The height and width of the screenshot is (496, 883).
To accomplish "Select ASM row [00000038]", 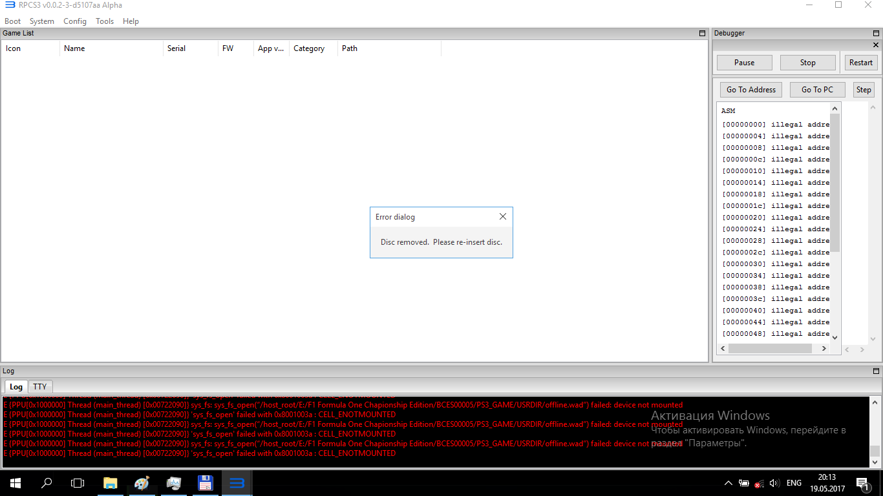I will 775,287.
